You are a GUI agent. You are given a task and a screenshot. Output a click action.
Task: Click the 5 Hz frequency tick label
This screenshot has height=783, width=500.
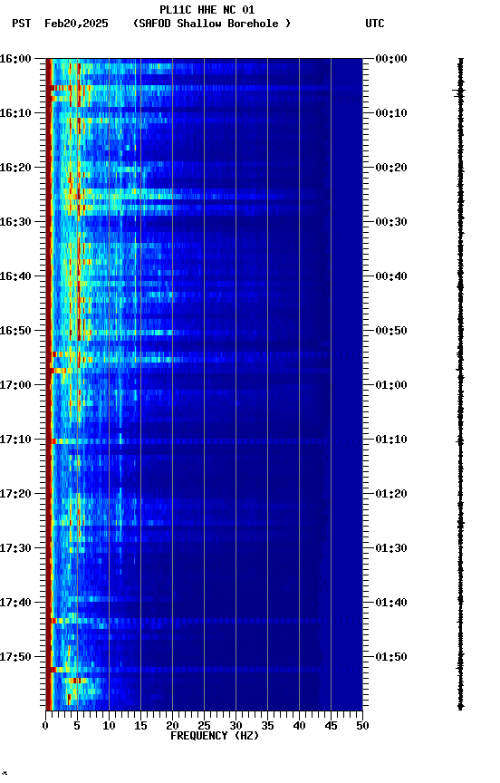pyautogui.click(x=77, y=726)
